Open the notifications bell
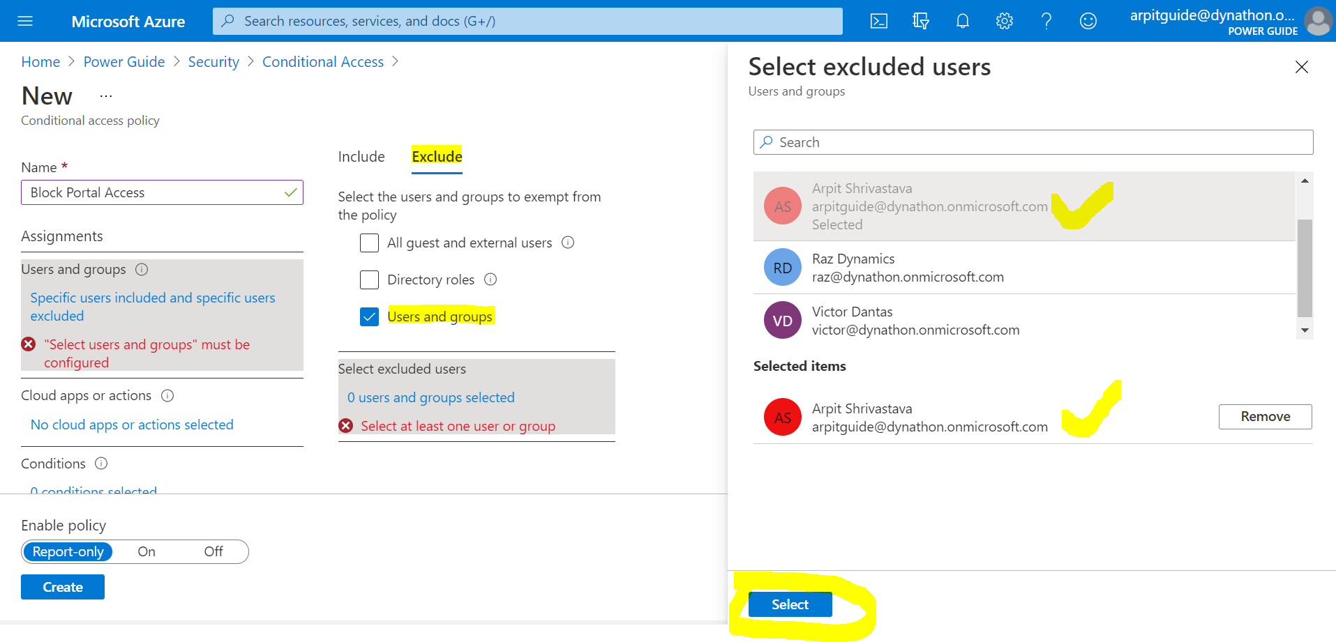The width and height of the screenshot is (1336, 642). [963, 21]
